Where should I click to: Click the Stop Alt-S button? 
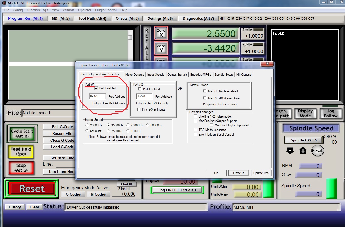pos(21,168)
